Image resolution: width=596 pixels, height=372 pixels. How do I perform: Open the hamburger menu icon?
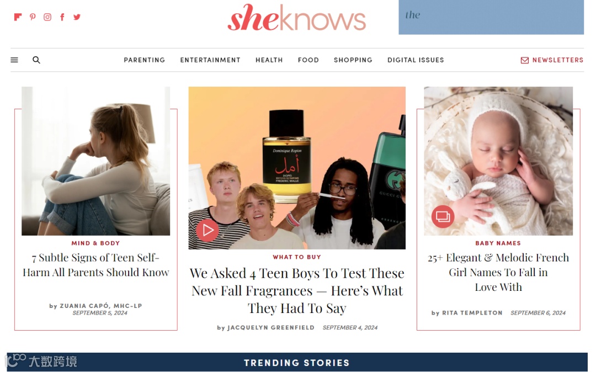[x=14, y=60]
